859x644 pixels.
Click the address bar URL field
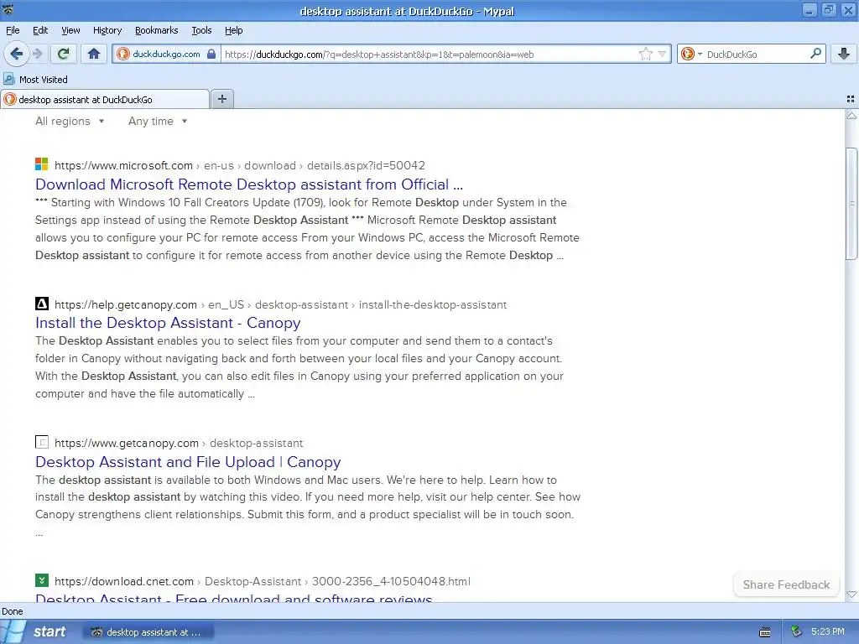(430, 55)
